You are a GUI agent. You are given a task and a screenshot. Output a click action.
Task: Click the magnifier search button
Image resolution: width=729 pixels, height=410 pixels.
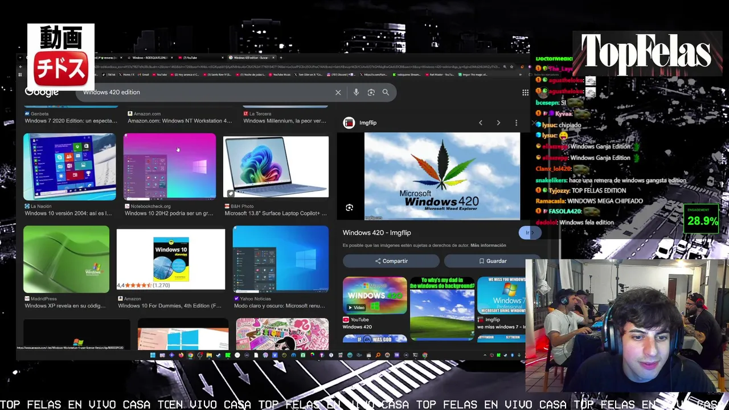(386, 92)
